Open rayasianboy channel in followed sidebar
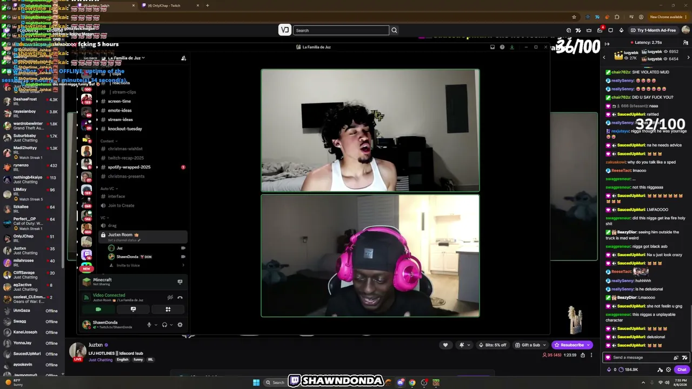Screen dimensions: 692x389 pyautogui.click(x=32, y=113)
